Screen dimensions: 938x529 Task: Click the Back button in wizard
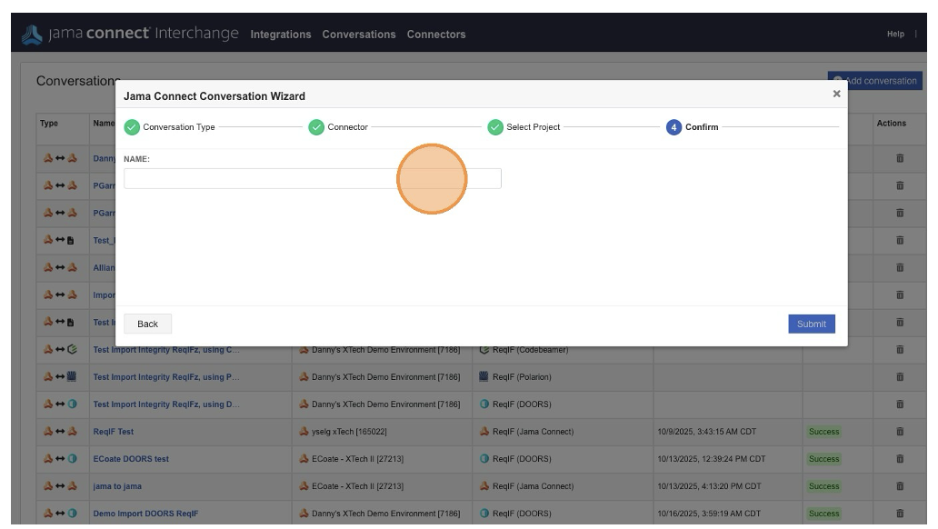coord(148,324)
